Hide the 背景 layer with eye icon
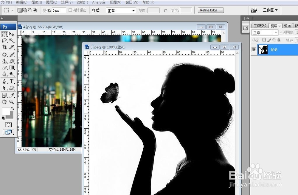This screenshot has width=298, height=195. [254, 49]
